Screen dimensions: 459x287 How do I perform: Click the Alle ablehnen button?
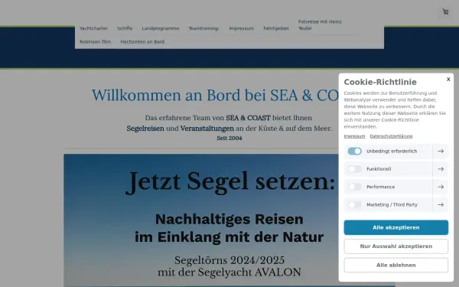pos(396,265)
